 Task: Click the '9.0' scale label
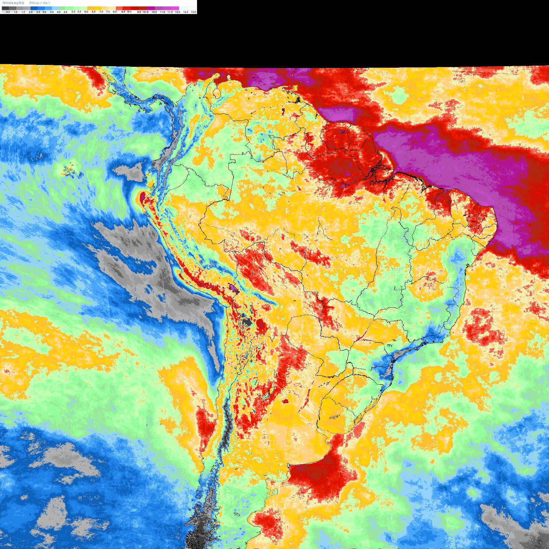click(x=129, y=12)
